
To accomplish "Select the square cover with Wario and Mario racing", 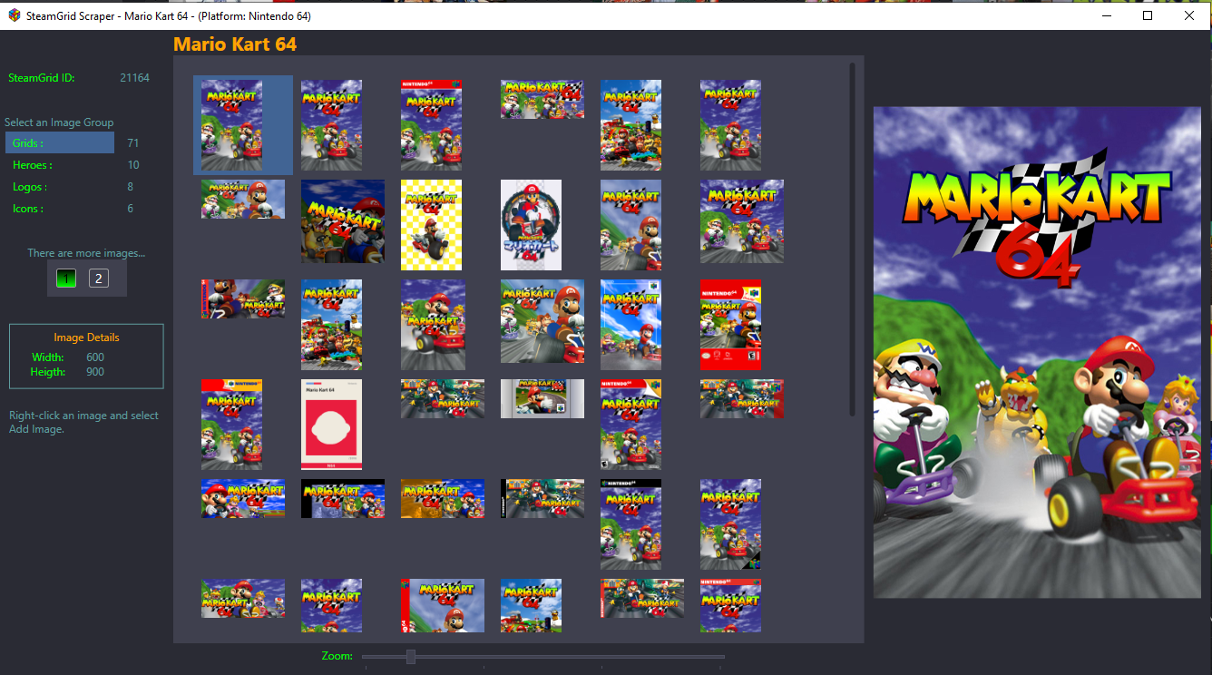I will coord(742,221).
